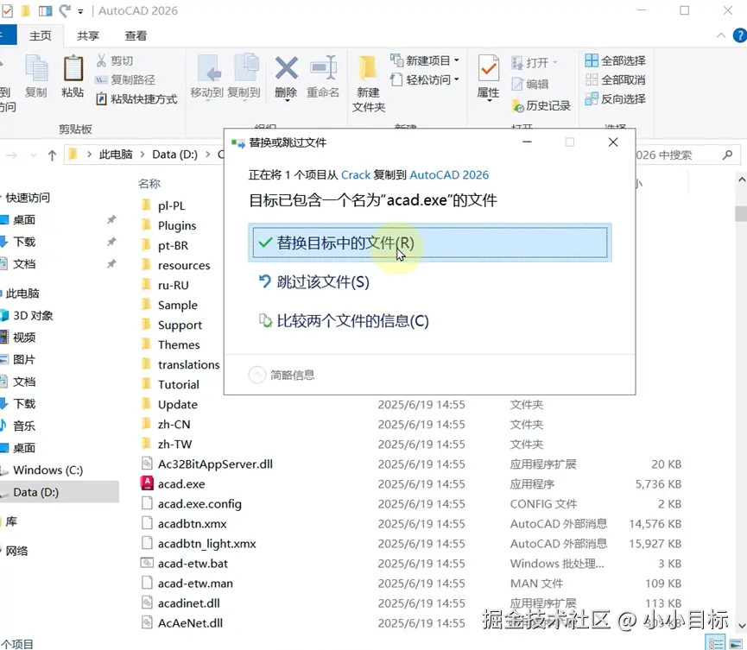Image resolution: width=747 pixels, height=650 pixels.
Task: Click the Up directory arrow button
Action: 52,155
